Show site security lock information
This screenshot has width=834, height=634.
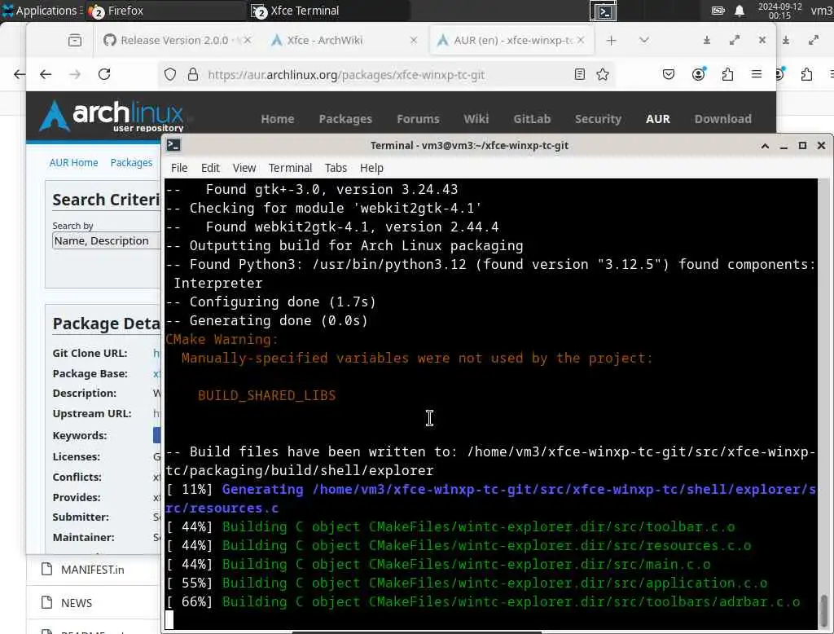click(193, 74)
